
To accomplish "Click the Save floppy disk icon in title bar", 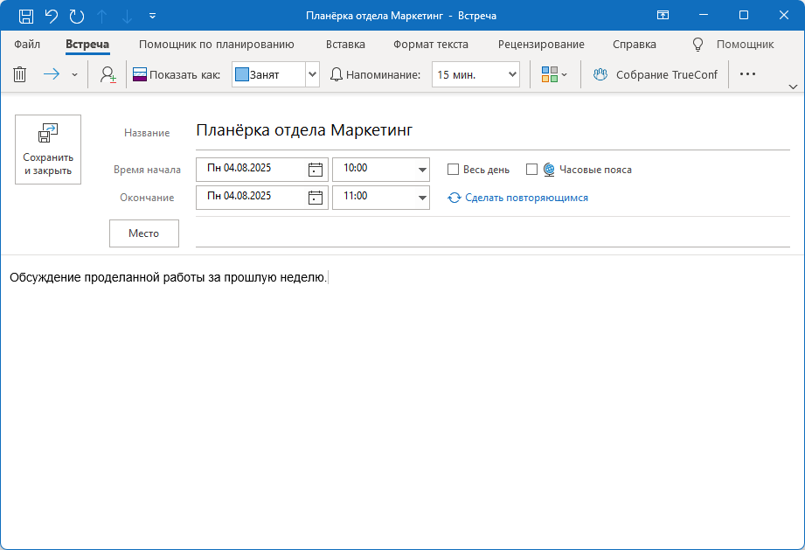I will click(x=26, y=16).
